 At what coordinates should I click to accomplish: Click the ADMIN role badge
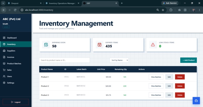(6, 27)
